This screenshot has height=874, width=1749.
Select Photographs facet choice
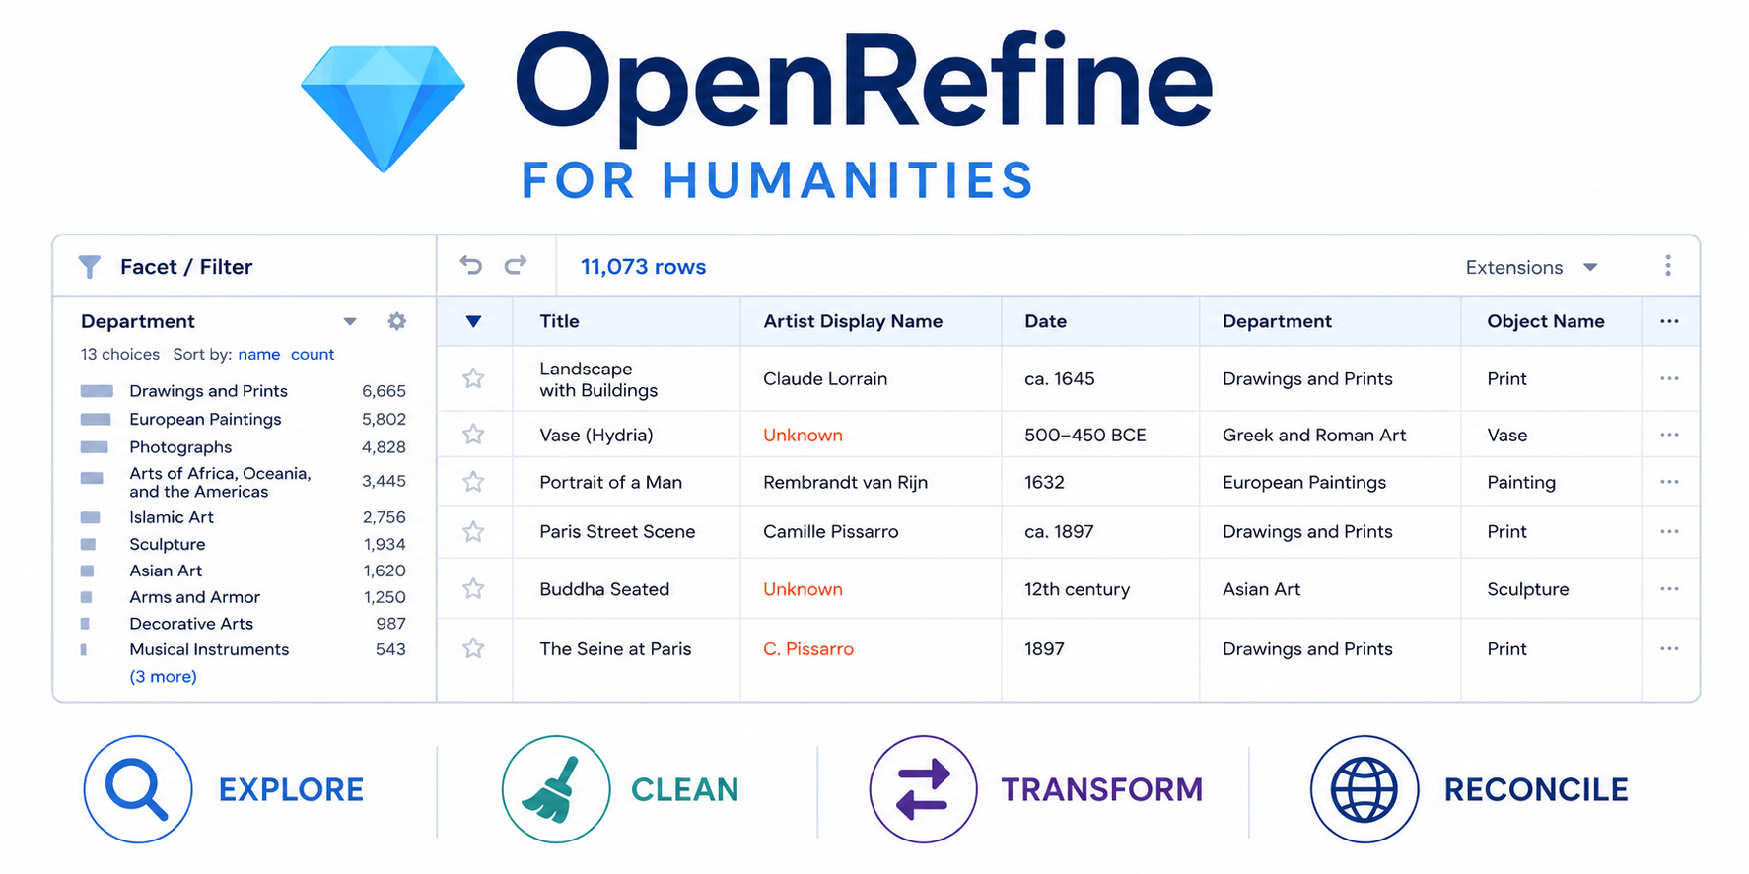coord(180,447)
